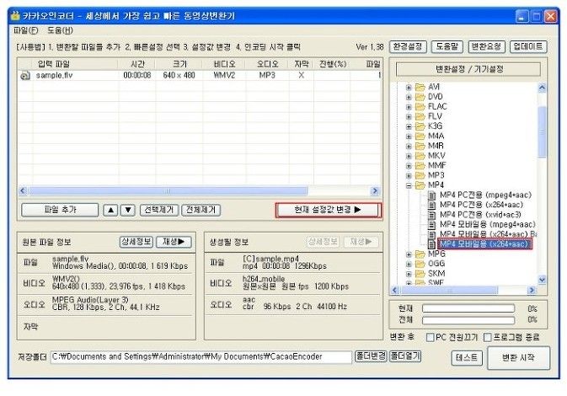The image size is (567, 396).
Task: Click the 저장폴더 path input field
Action: coord(201,357)
